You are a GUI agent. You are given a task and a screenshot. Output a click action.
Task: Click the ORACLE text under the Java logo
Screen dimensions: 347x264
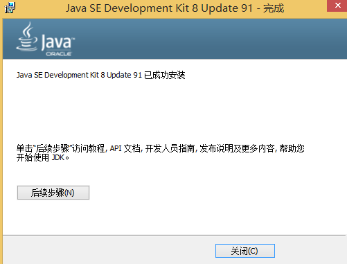pyautogui.click(x=59, y=54)
